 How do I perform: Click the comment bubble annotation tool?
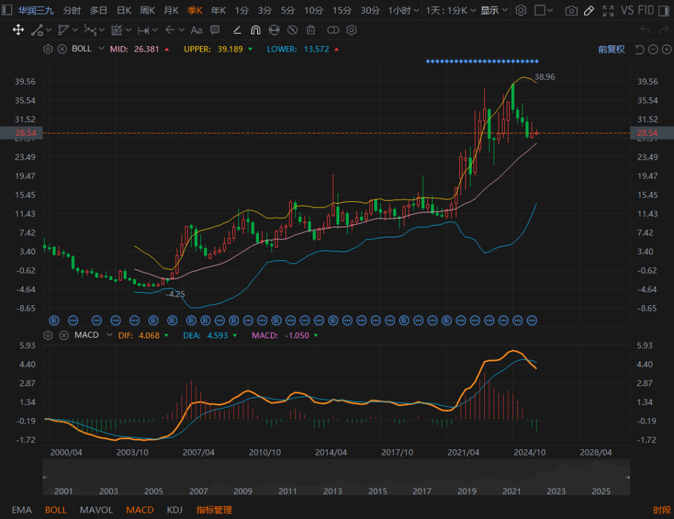pyautogui.click(x=215, y=30)
